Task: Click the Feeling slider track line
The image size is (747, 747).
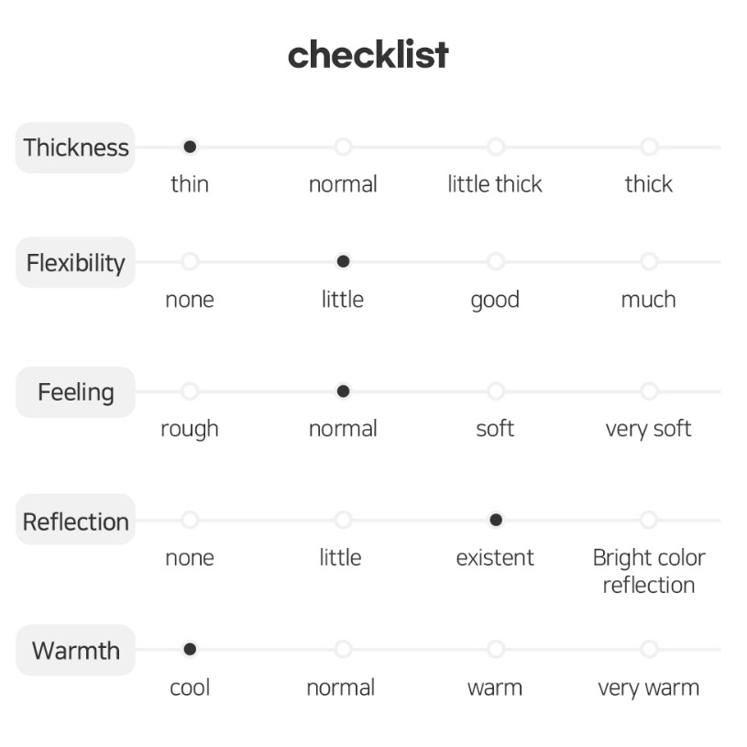Action: pos(428,391)
